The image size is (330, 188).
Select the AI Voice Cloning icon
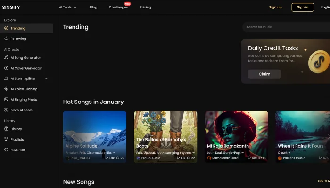point(6,89)
